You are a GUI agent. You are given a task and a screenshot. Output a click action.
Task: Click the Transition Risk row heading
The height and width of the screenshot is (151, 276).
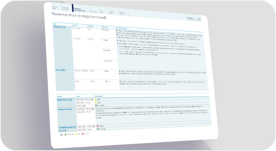59,27
